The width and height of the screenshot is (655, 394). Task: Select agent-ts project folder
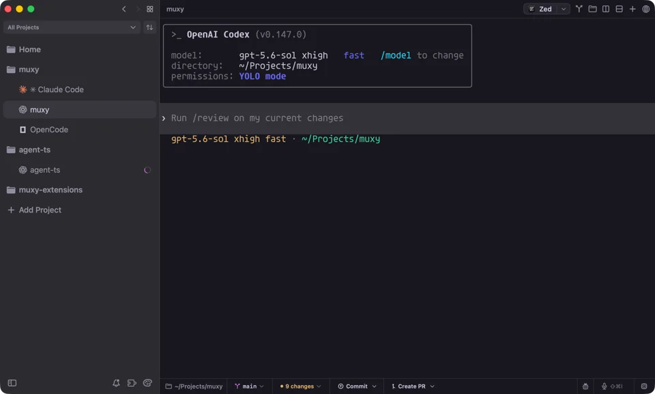(79, 150)
